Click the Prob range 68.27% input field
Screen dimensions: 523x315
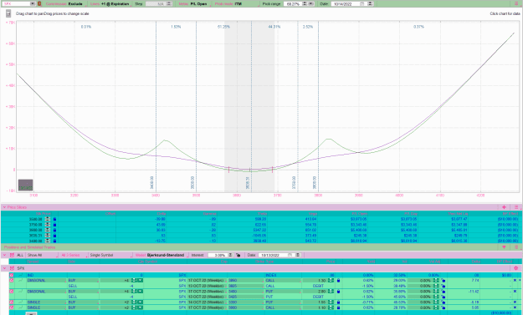pyautogui.click(x=293, y=4)
